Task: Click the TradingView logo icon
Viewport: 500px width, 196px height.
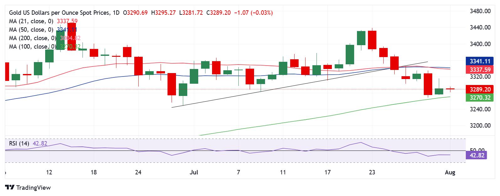Action: click(10, 188)
